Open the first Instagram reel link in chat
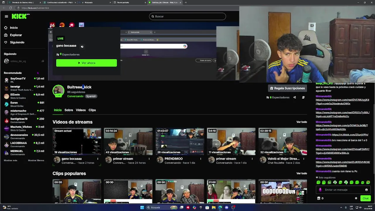The image size is (375, 211). (x=342, y=102)
